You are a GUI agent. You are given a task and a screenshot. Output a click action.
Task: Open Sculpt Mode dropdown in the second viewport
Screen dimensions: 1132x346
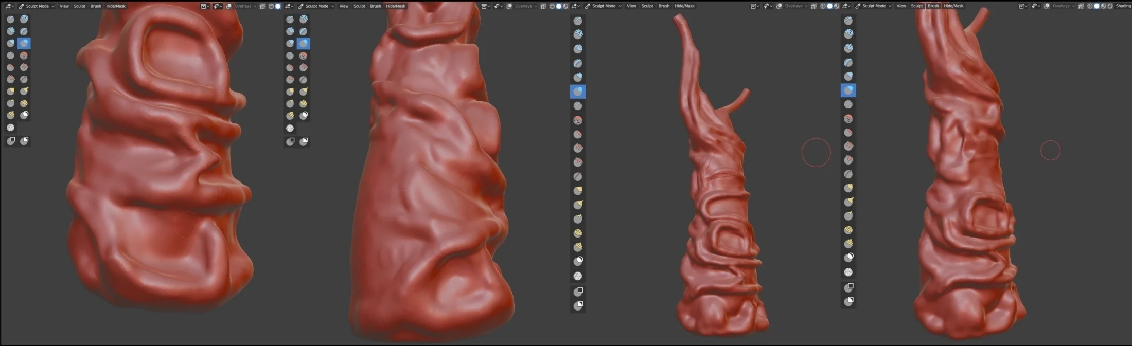tap(316, 6)
